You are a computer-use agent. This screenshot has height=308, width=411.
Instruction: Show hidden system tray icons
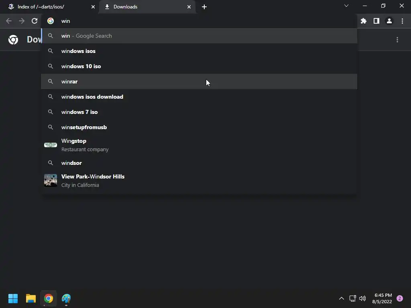[x=341, y=298]
